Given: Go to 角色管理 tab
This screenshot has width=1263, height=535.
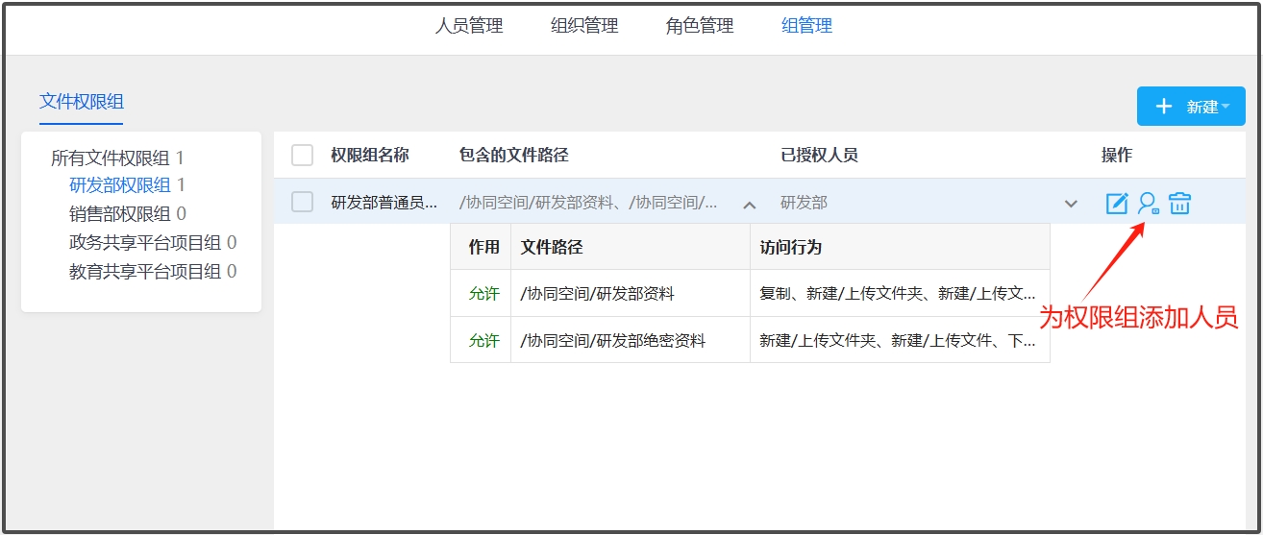Looking at the screenshot, I should [700, 26].
